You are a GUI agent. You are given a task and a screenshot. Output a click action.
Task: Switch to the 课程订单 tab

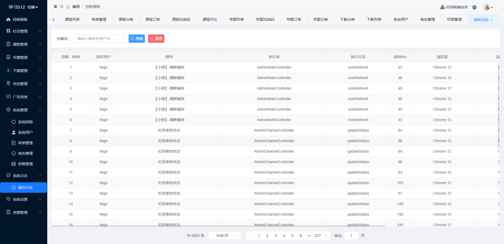tap(153, 20)
